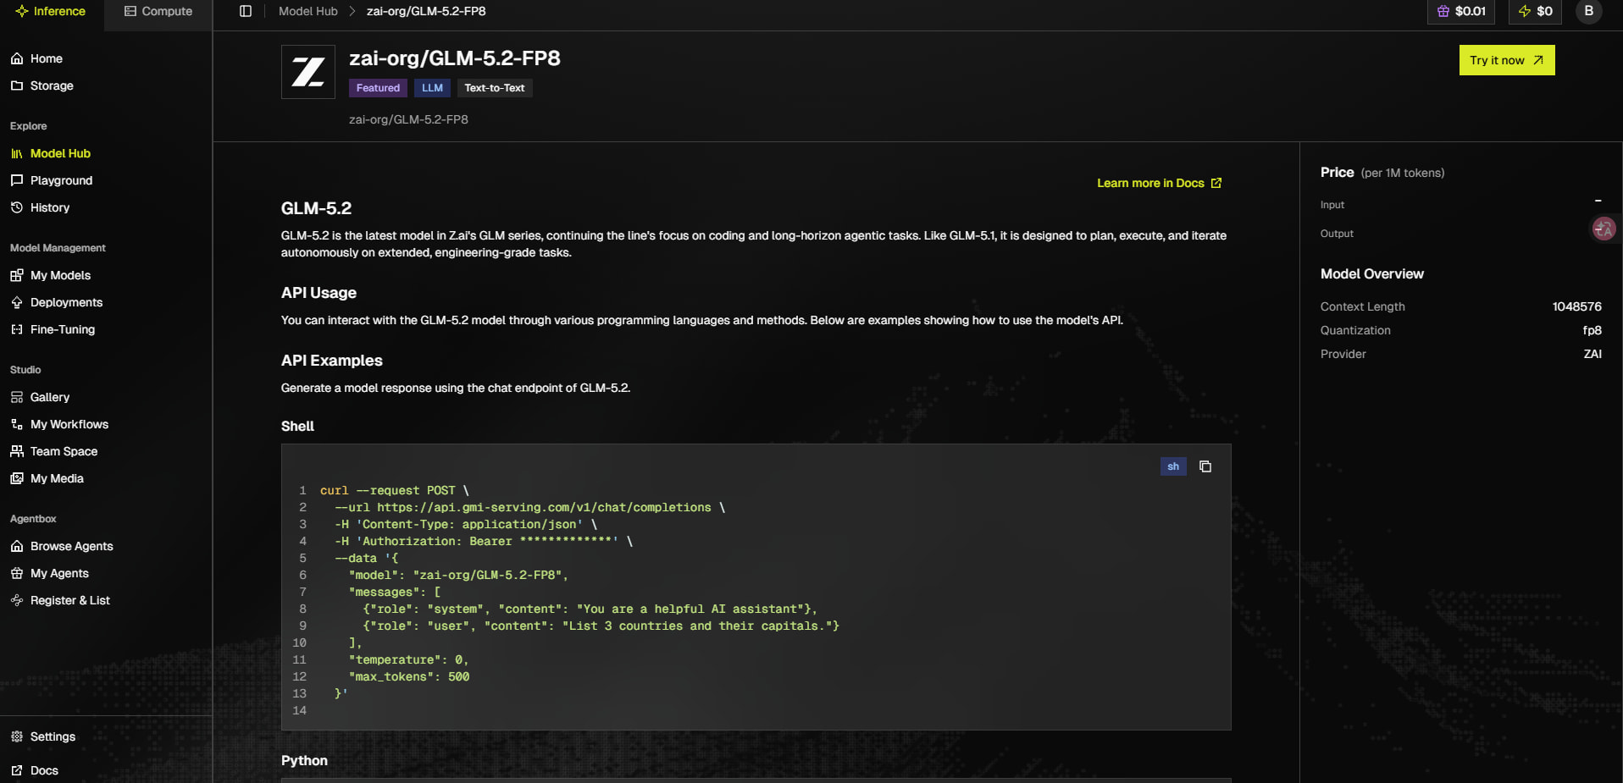Toggle the sidebar collapse icon
The width and height of the screenshot is (1623, 783).
pos(246,11)
